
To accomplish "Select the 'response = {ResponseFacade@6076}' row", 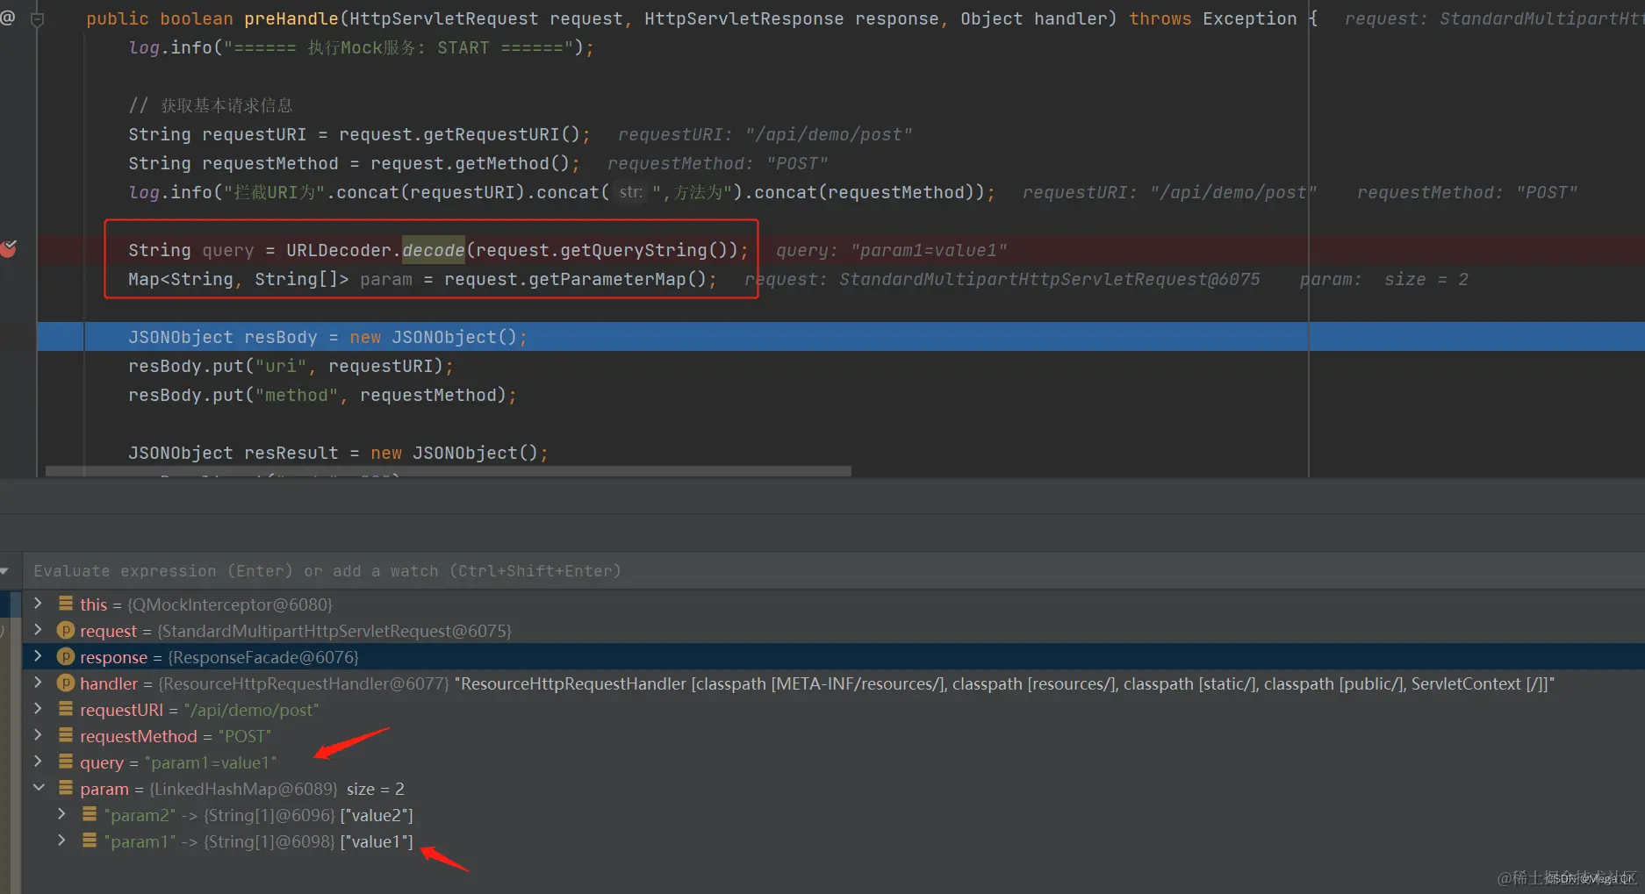I will coord(832,657).
